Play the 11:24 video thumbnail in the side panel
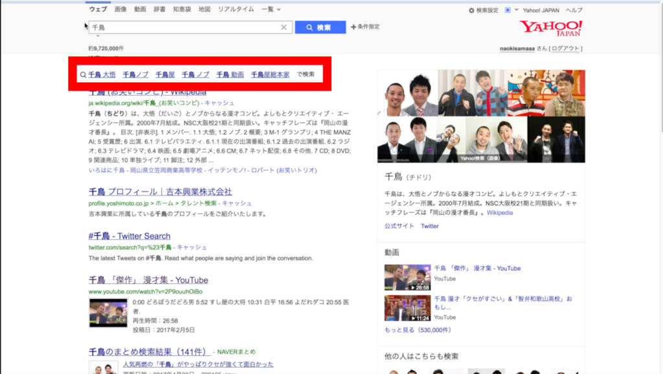Viewport: 663px width, 374px height. click(x=408, y=308)
